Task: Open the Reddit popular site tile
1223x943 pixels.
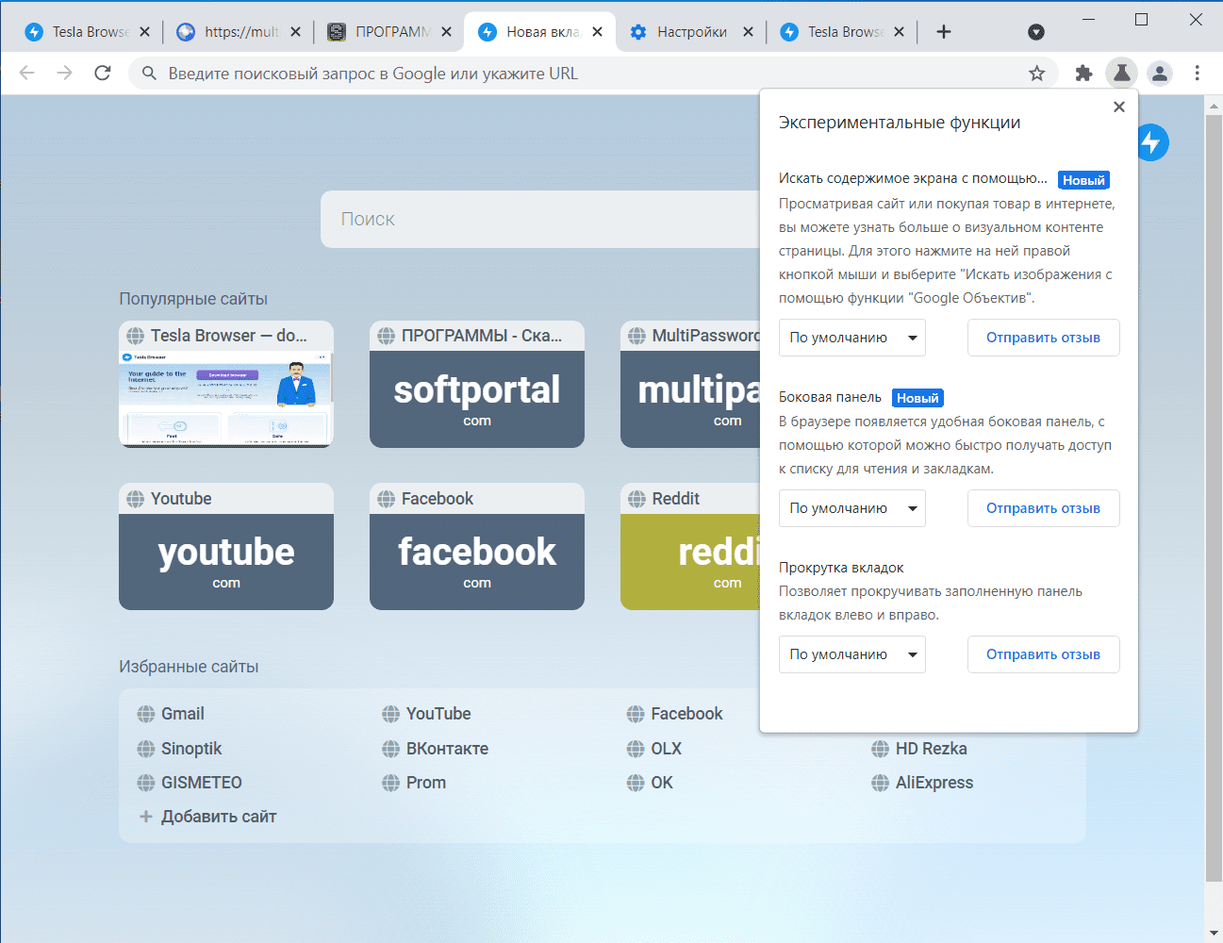Action: tap(690, 546)
